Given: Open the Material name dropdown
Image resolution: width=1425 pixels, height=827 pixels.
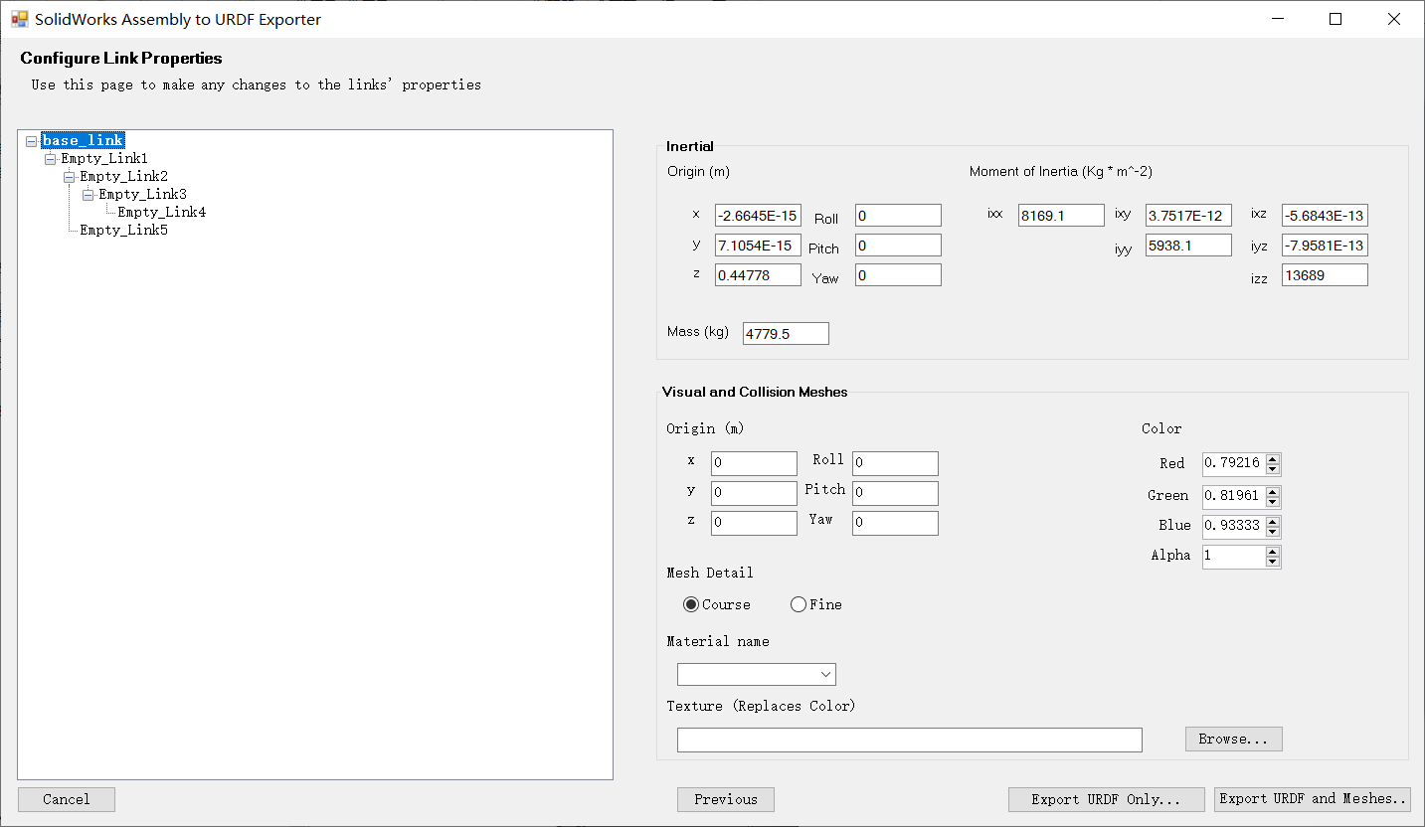Looking at the screenshot, I should (825, 674).
